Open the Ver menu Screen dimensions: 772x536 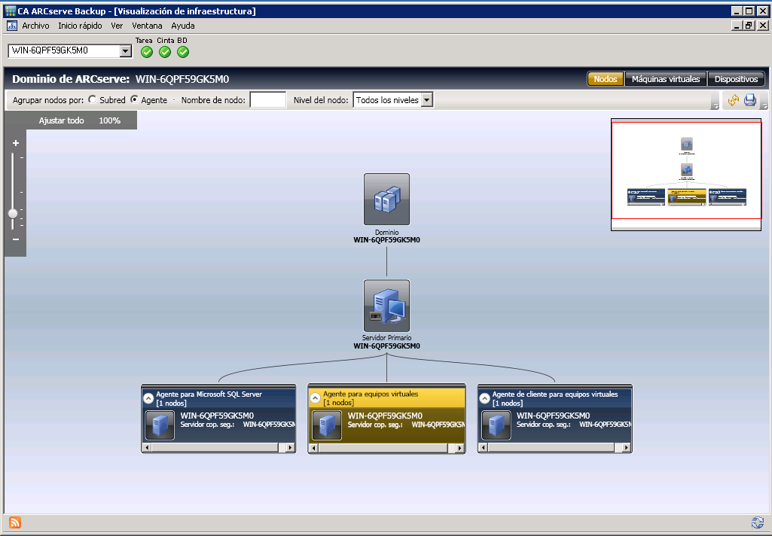[x=117, y=26]
